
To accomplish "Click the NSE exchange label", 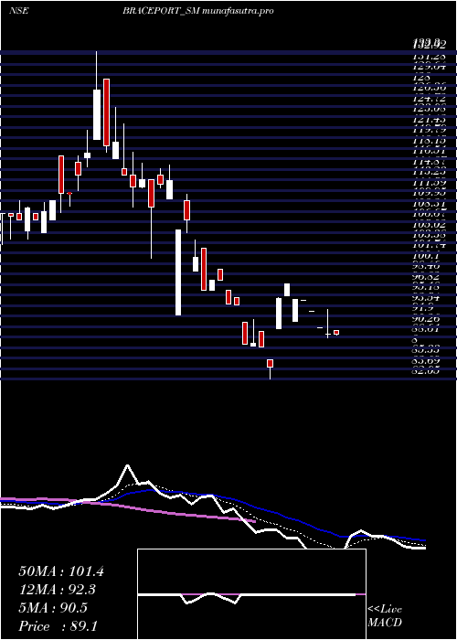I will tap(19, 11).
